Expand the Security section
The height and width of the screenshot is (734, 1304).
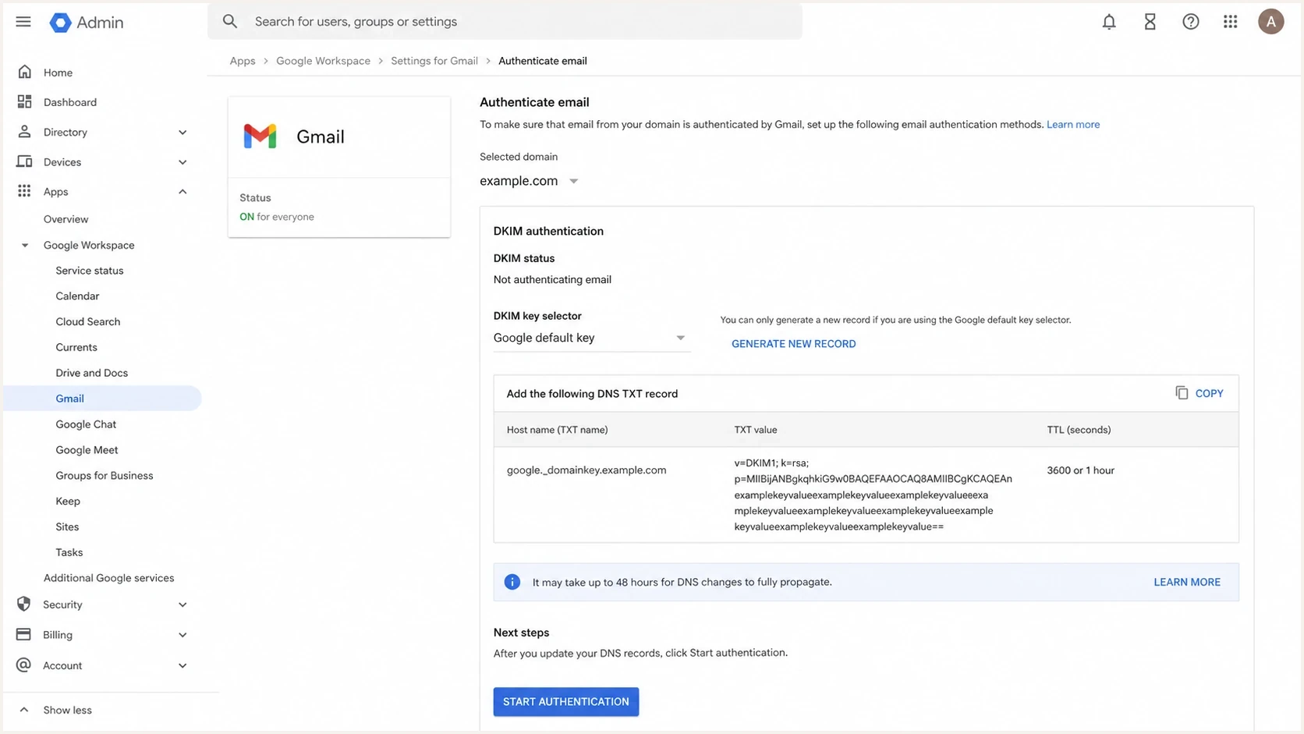point(182,605)
